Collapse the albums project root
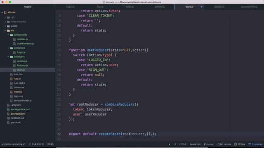 tap(2, 12)
